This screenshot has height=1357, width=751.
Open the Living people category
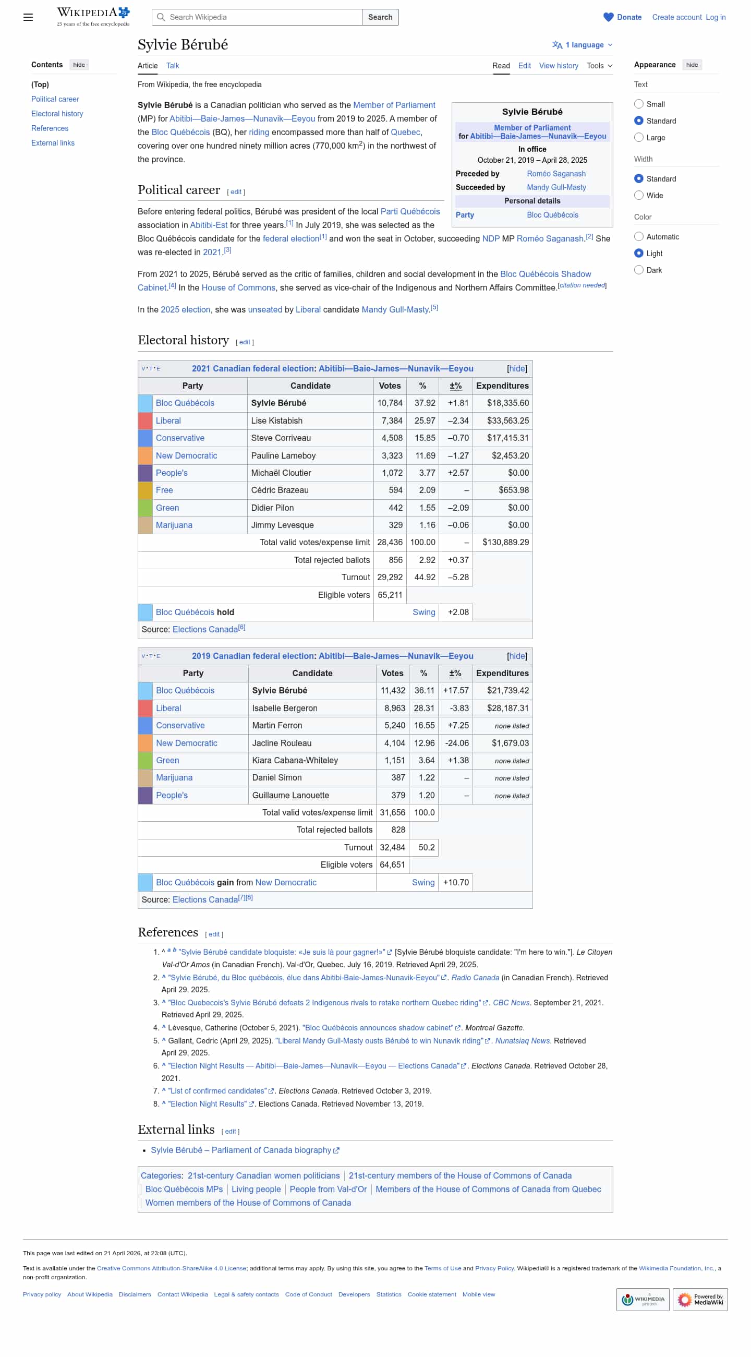(x=256, y=1190)
